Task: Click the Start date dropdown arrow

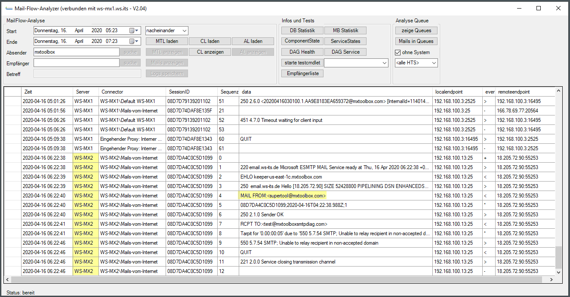Action: [137, 30]
